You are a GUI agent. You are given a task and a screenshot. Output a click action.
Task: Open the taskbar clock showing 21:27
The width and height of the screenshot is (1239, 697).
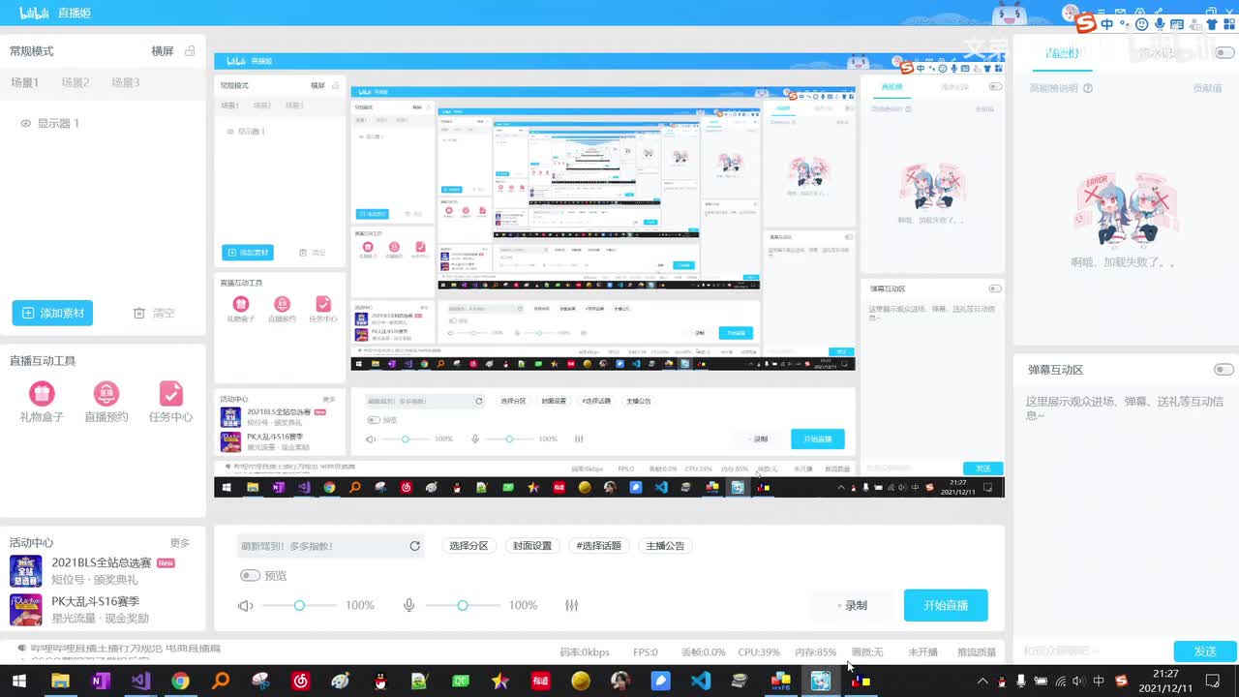1165,681
